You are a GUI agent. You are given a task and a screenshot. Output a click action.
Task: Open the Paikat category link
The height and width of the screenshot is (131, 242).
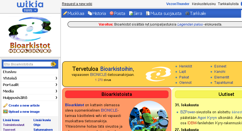coord(184,77)
